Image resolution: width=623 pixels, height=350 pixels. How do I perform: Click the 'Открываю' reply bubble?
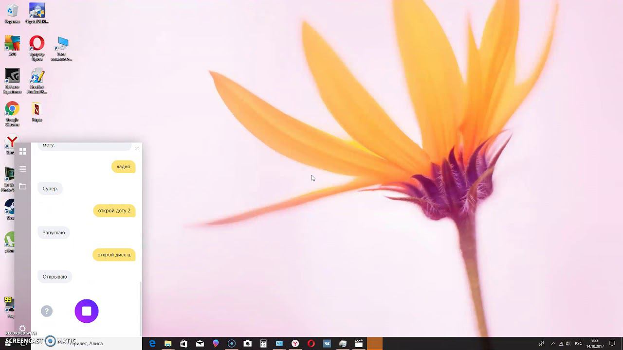coord(55,277)
